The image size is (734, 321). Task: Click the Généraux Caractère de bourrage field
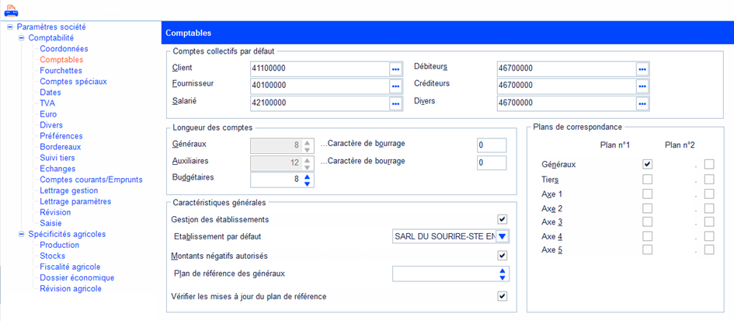492,145
